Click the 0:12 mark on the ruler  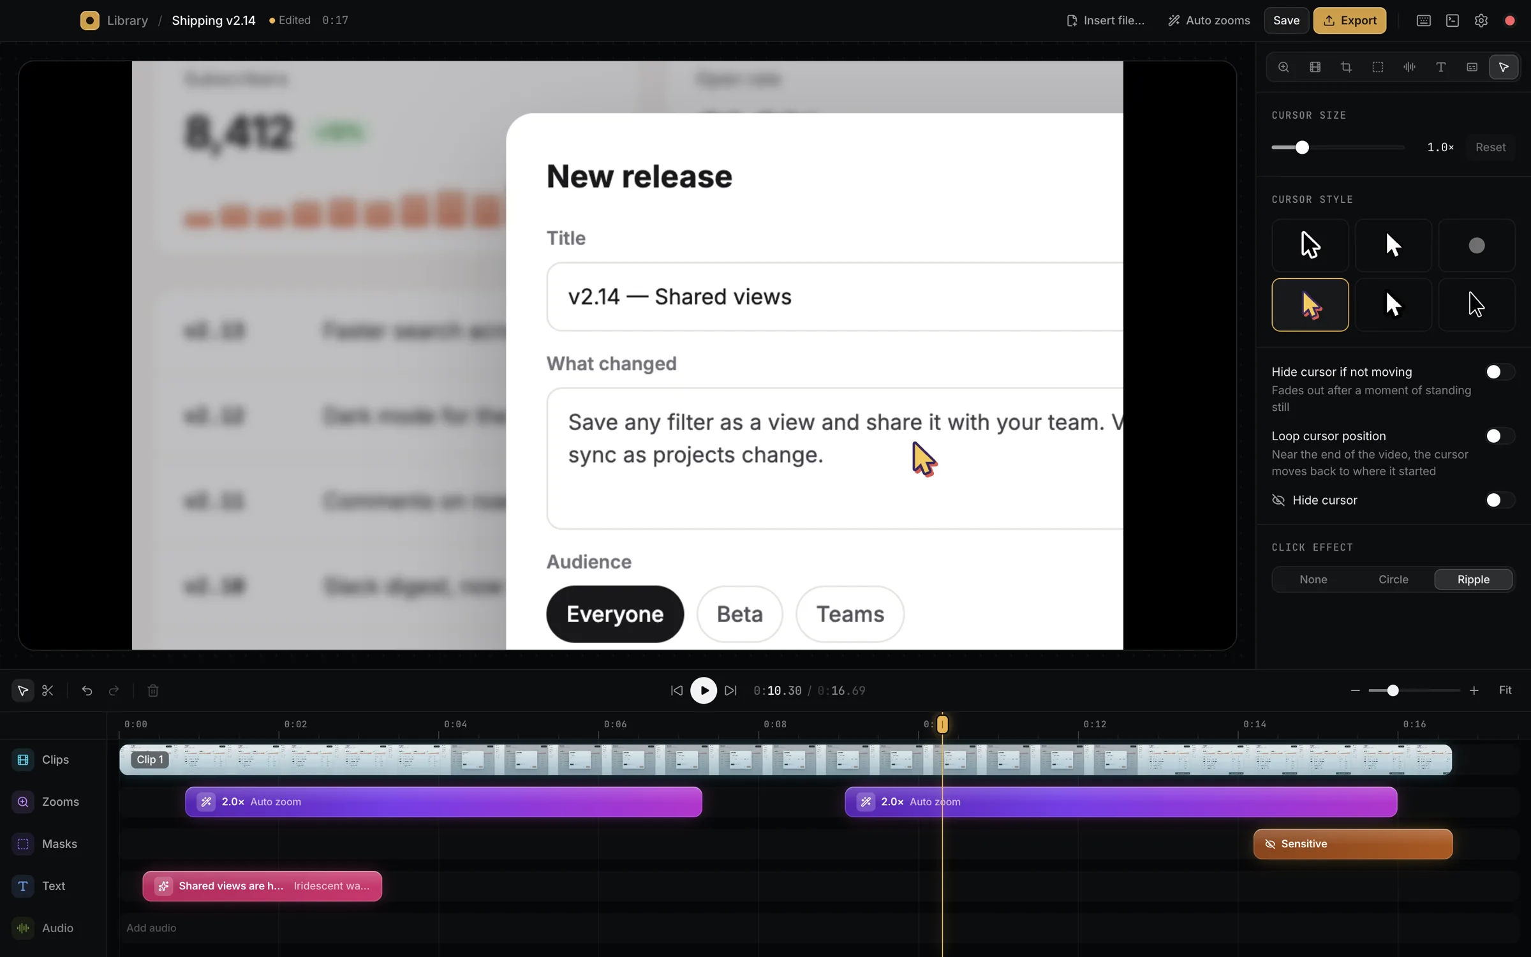pos(1094,724)
